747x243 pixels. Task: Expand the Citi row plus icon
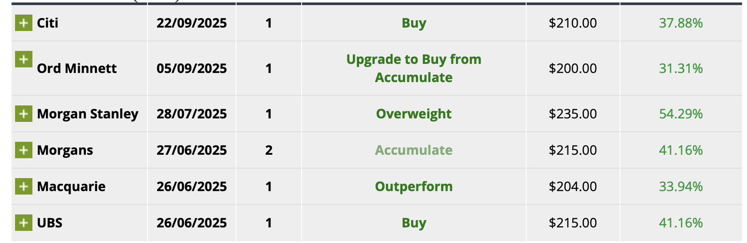point(24,23)
